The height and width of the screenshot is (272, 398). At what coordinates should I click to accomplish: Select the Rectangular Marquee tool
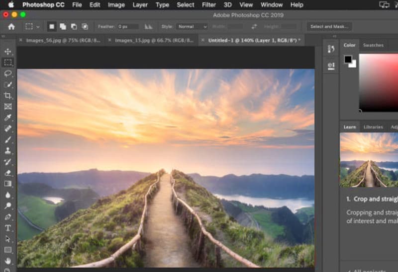[8, 63]
